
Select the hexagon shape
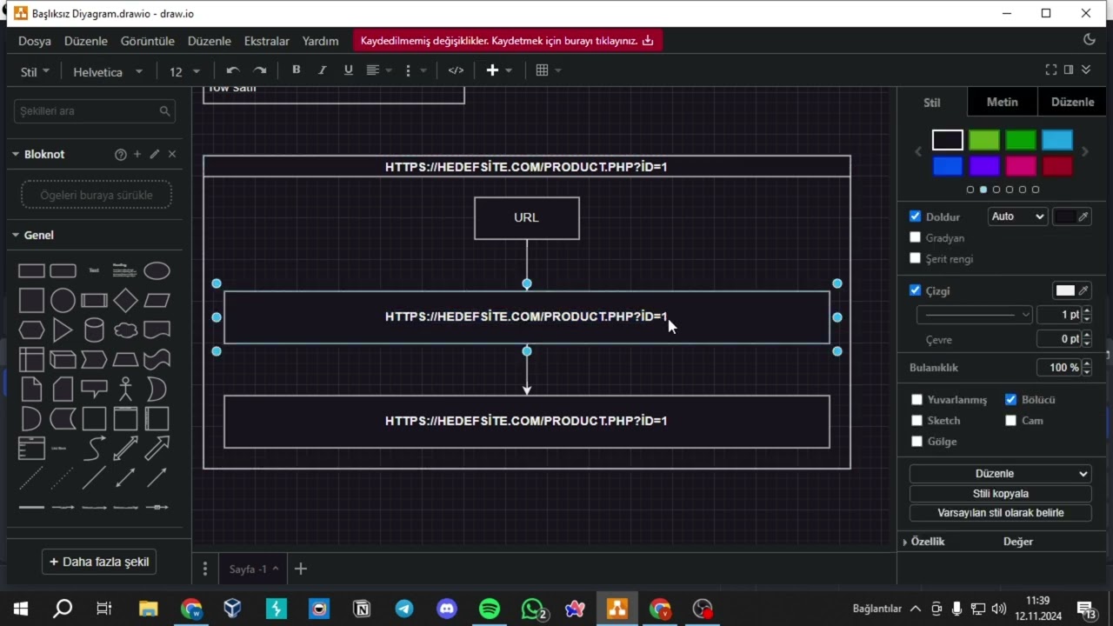click(x=31, y=330)
